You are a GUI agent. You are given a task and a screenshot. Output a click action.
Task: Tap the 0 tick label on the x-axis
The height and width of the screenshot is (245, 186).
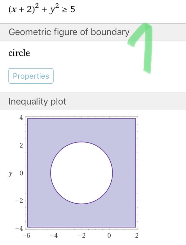point(109,236)
